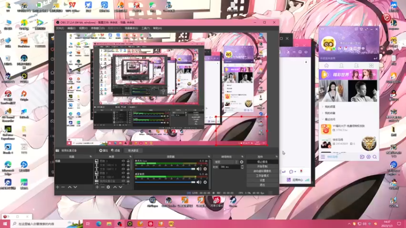406x228 pixels.
Task: Toggle visibility of 文本 (GDI+) 3 source
Action: click(123, 165)
